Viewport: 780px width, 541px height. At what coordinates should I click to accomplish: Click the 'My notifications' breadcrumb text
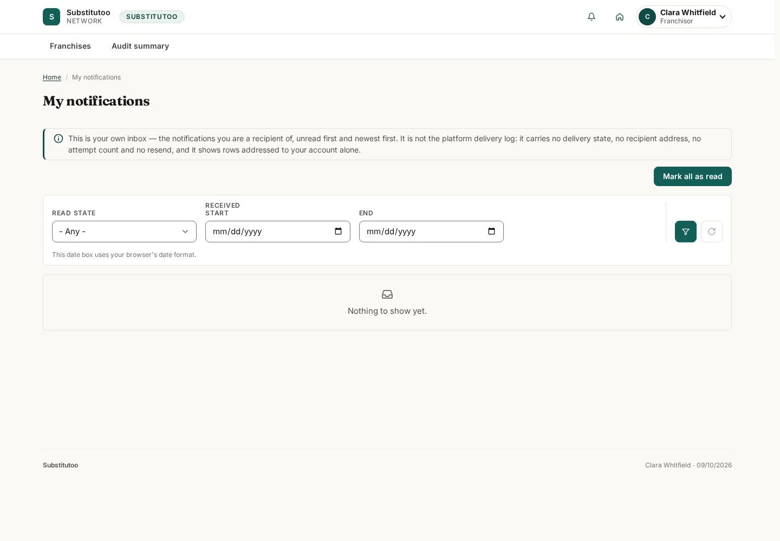pos(96,77)
